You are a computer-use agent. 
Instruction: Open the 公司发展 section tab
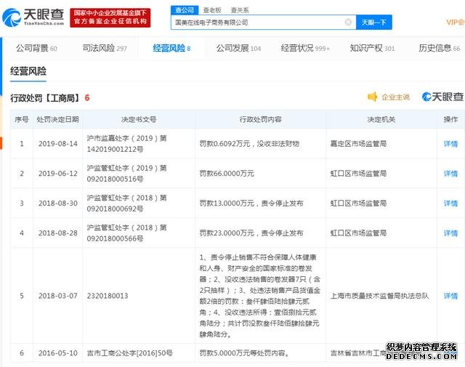click(238, 48)
